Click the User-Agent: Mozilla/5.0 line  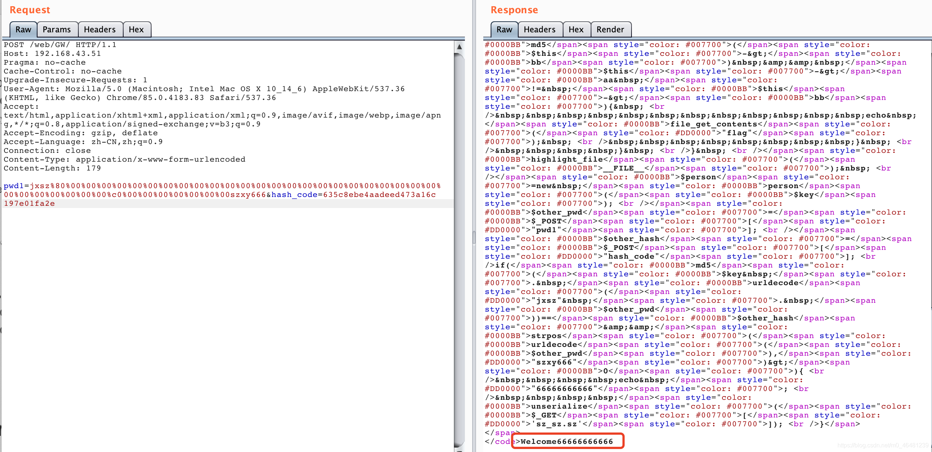tap(204, 89)
